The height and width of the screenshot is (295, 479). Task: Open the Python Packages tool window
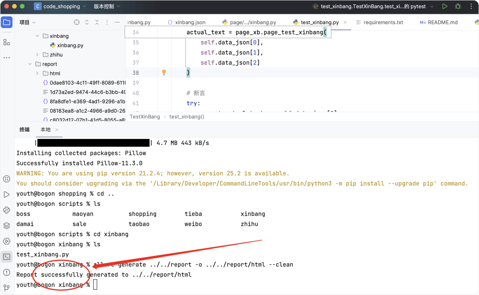tap(7, 179)
